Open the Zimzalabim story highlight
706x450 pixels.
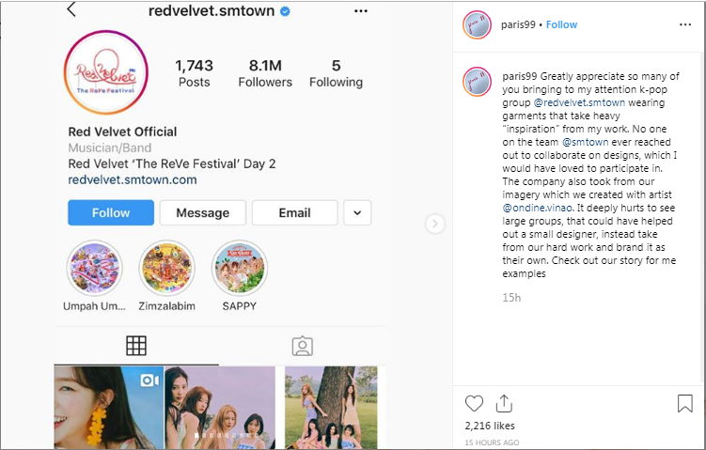coord(166,269)
